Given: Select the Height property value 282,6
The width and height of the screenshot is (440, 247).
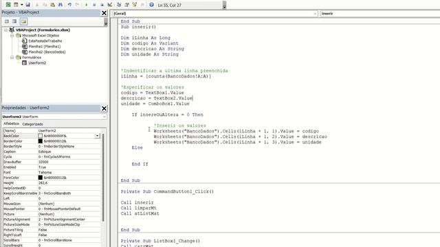Looking at the screenshot, I should click(x=43, y=183).
